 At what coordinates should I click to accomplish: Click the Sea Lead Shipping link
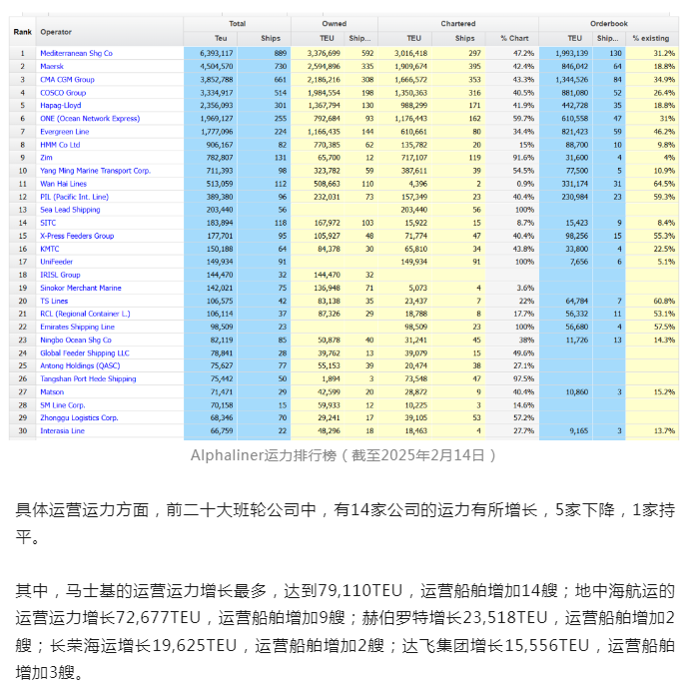[70, 210]
